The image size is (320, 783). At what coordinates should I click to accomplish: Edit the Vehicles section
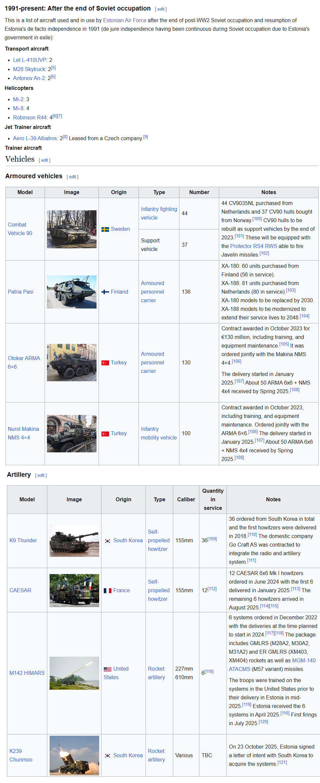tap(45, 160)
